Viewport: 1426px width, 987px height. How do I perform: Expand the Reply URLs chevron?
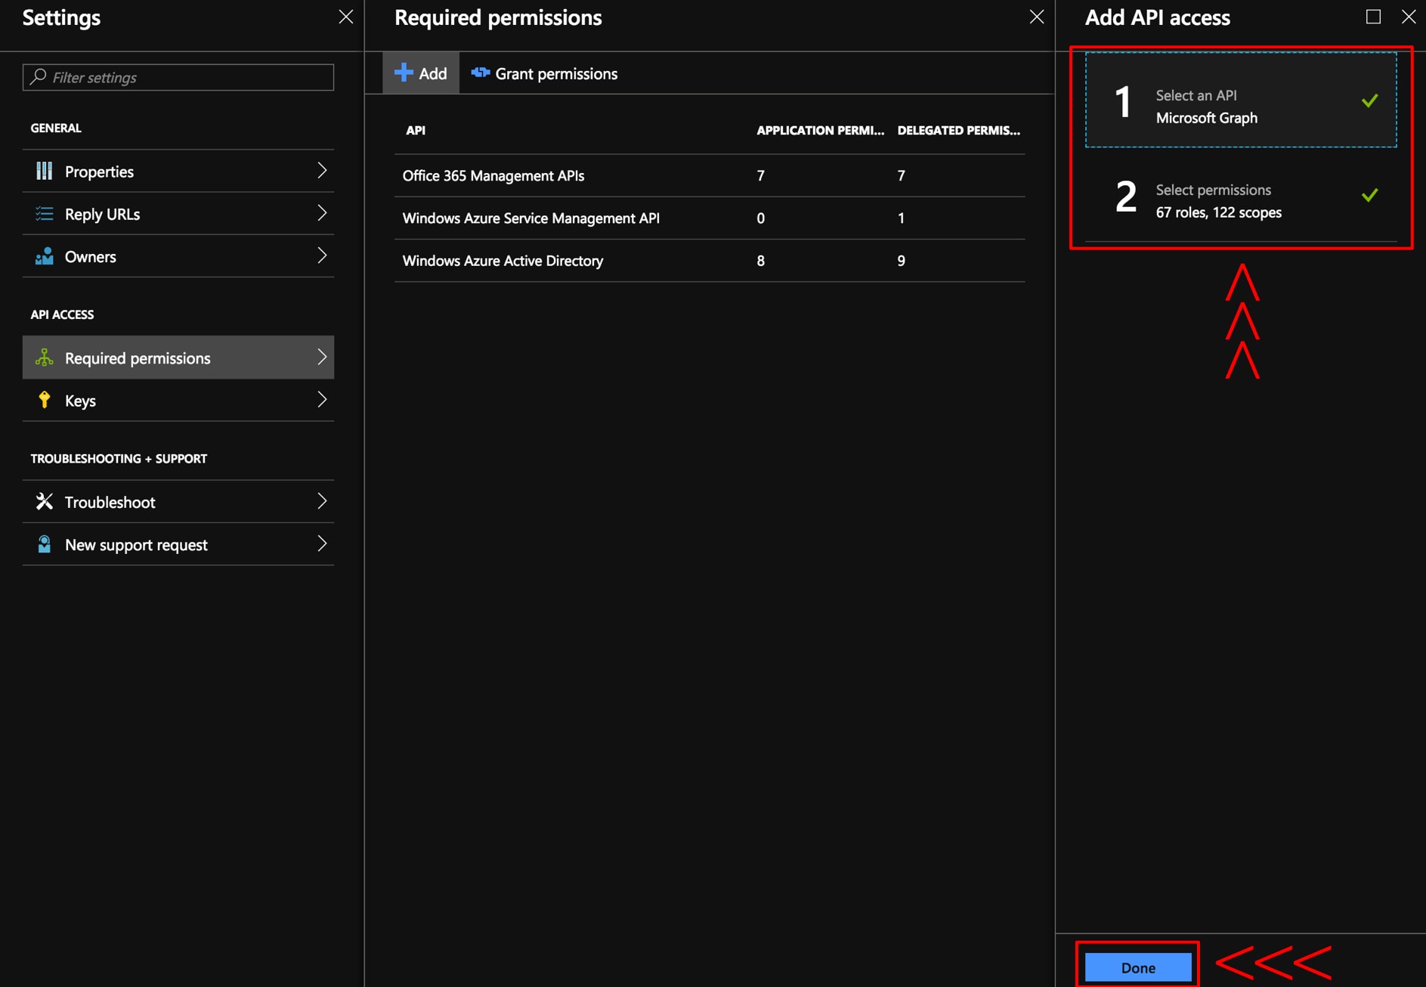[322, 213]
